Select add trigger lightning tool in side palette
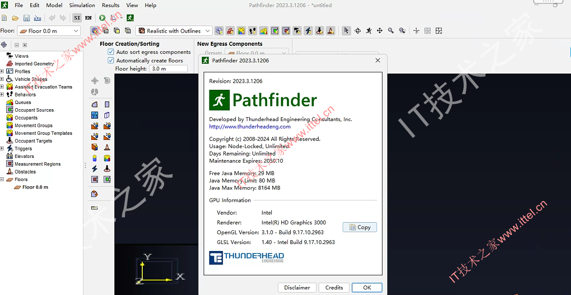The image size is (571, 295). tap(95, 169)
